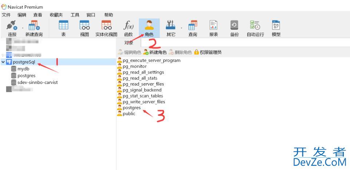Click the user icon beside public
Viewport: 350px width, 170px height.
tap(120, 114)
